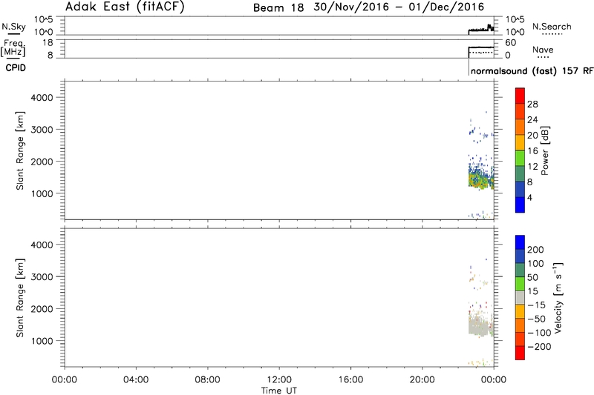Click the 'Power [dB]' colorbar label
594x395 pixels.
(545, 150)
